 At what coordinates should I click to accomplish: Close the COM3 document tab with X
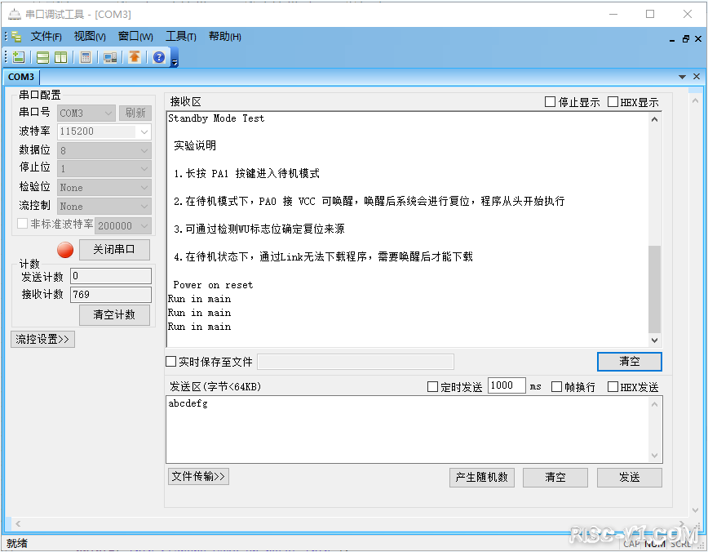(x=697, y=77)
